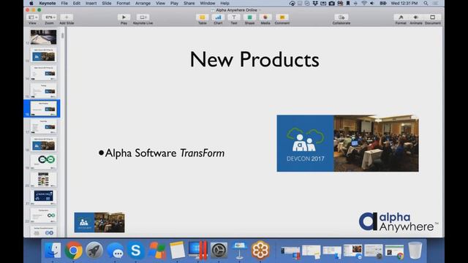468x263 pixels.
Task: Select the highlighted slide 16 thumbnail
Action: click(x=43, y=108)
